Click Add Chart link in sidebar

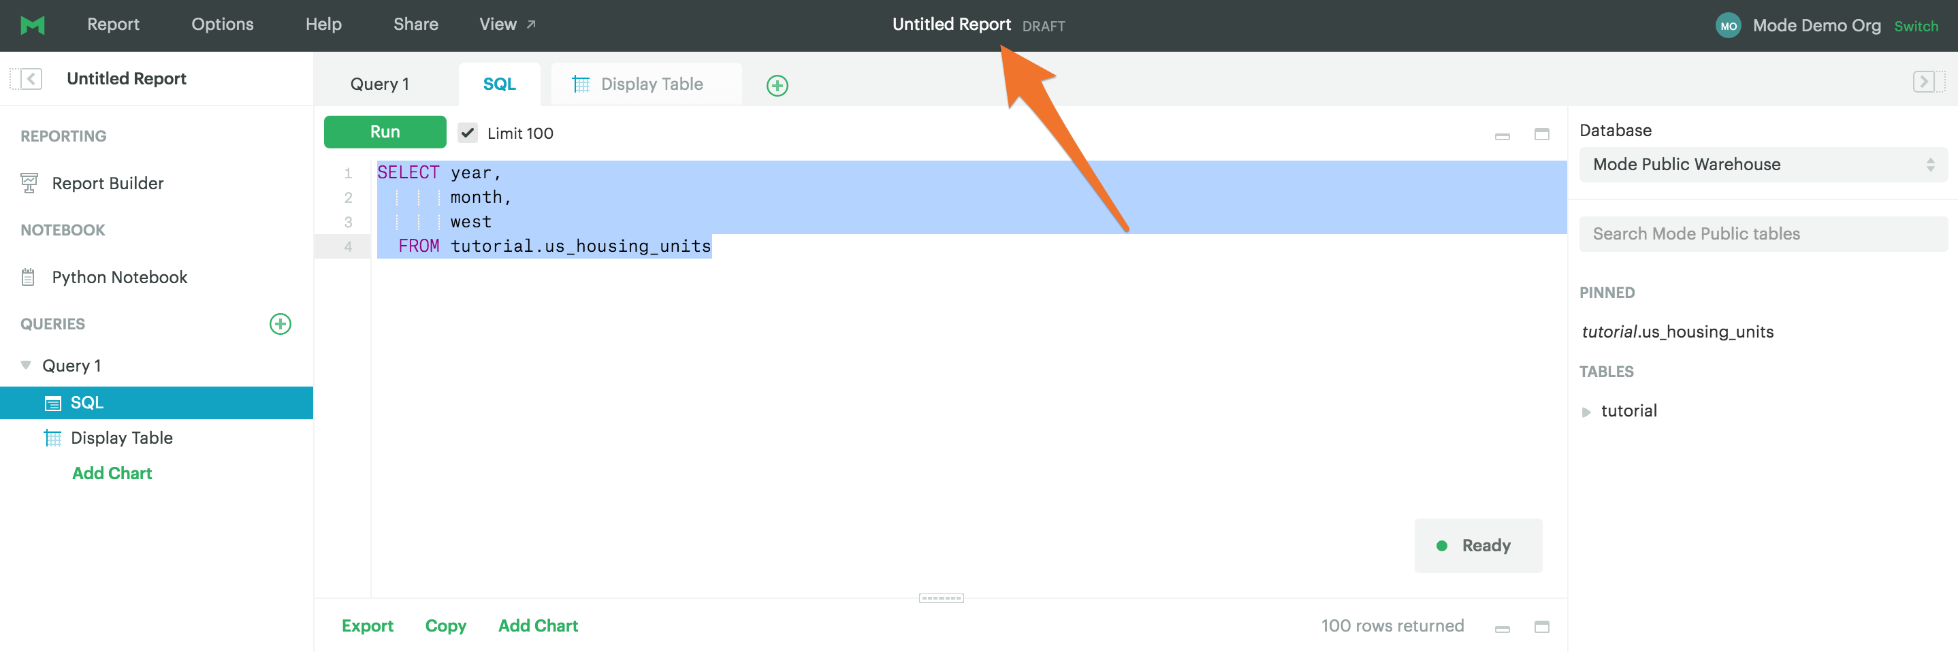112,472
